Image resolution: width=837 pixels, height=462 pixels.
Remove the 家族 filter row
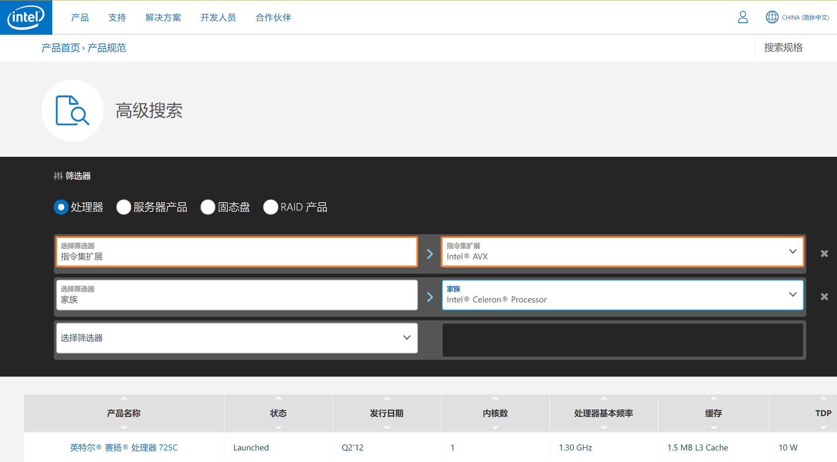pos(824,296)
